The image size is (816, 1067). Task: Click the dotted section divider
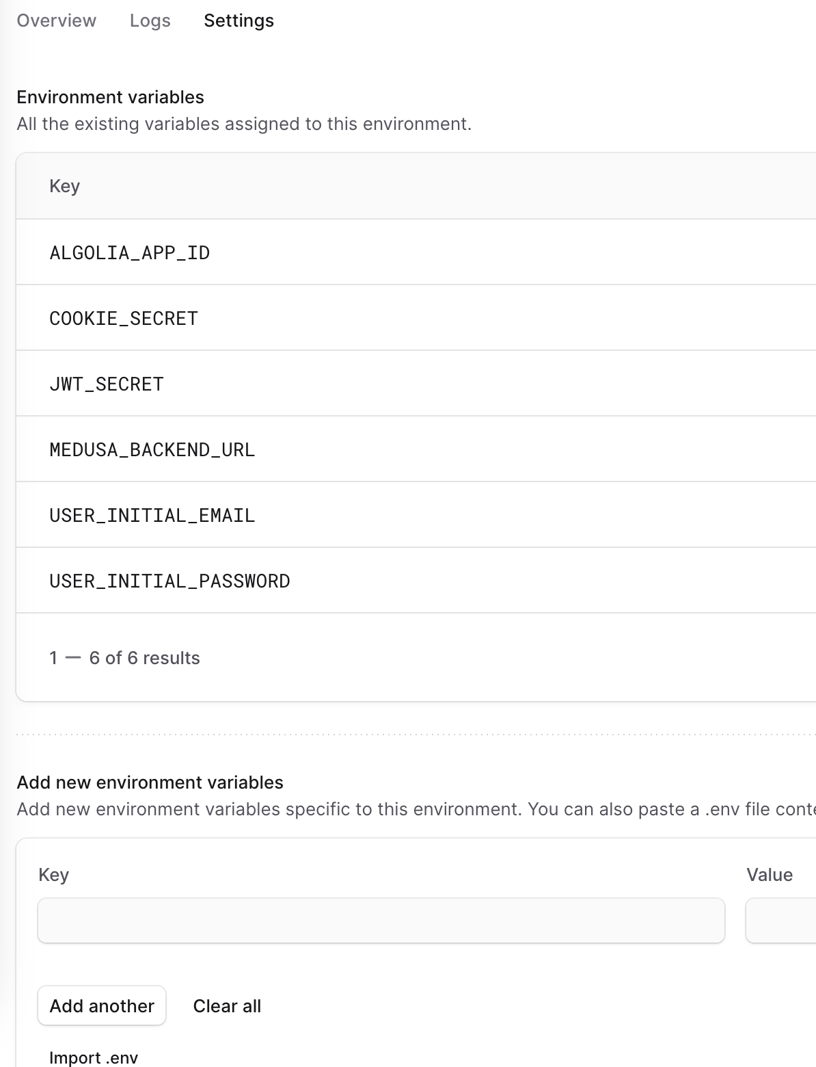click(x=408, y=733)
